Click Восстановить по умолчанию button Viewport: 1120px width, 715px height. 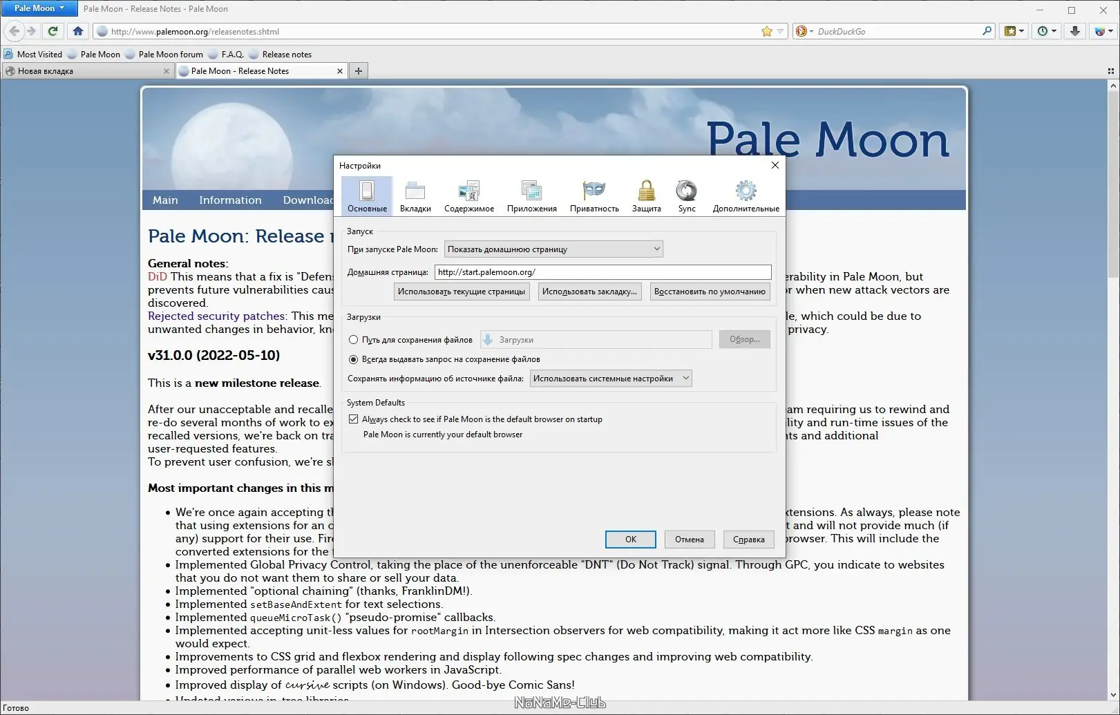click(710, 292)
